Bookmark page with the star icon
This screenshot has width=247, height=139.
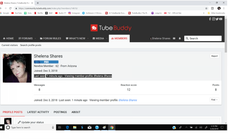click(x=206, y=8)
